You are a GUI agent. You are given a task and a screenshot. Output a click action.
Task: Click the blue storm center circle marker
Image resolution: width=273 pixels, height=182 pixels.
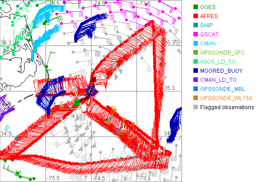[x=91, y=91]
